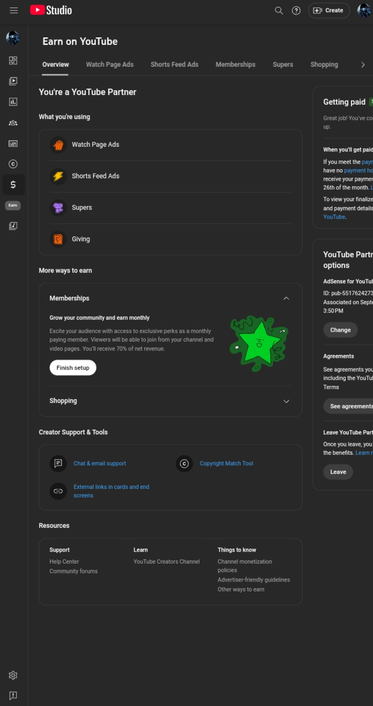Click Finish setup for Memberships

coord(73,368)
